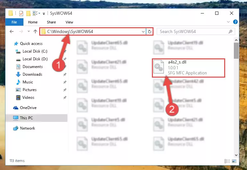
Task: Click the search magnifier icon
Action: click(x=230, y=32)
